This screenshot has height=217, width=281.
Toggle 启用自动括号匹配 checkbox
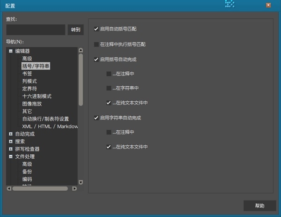pos(96,29)
